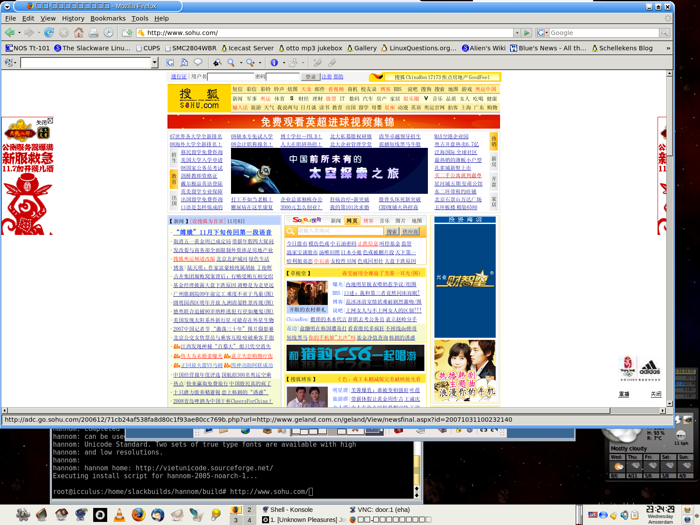
Task: Click the light bulb panel icon
Action: [216, 515]
